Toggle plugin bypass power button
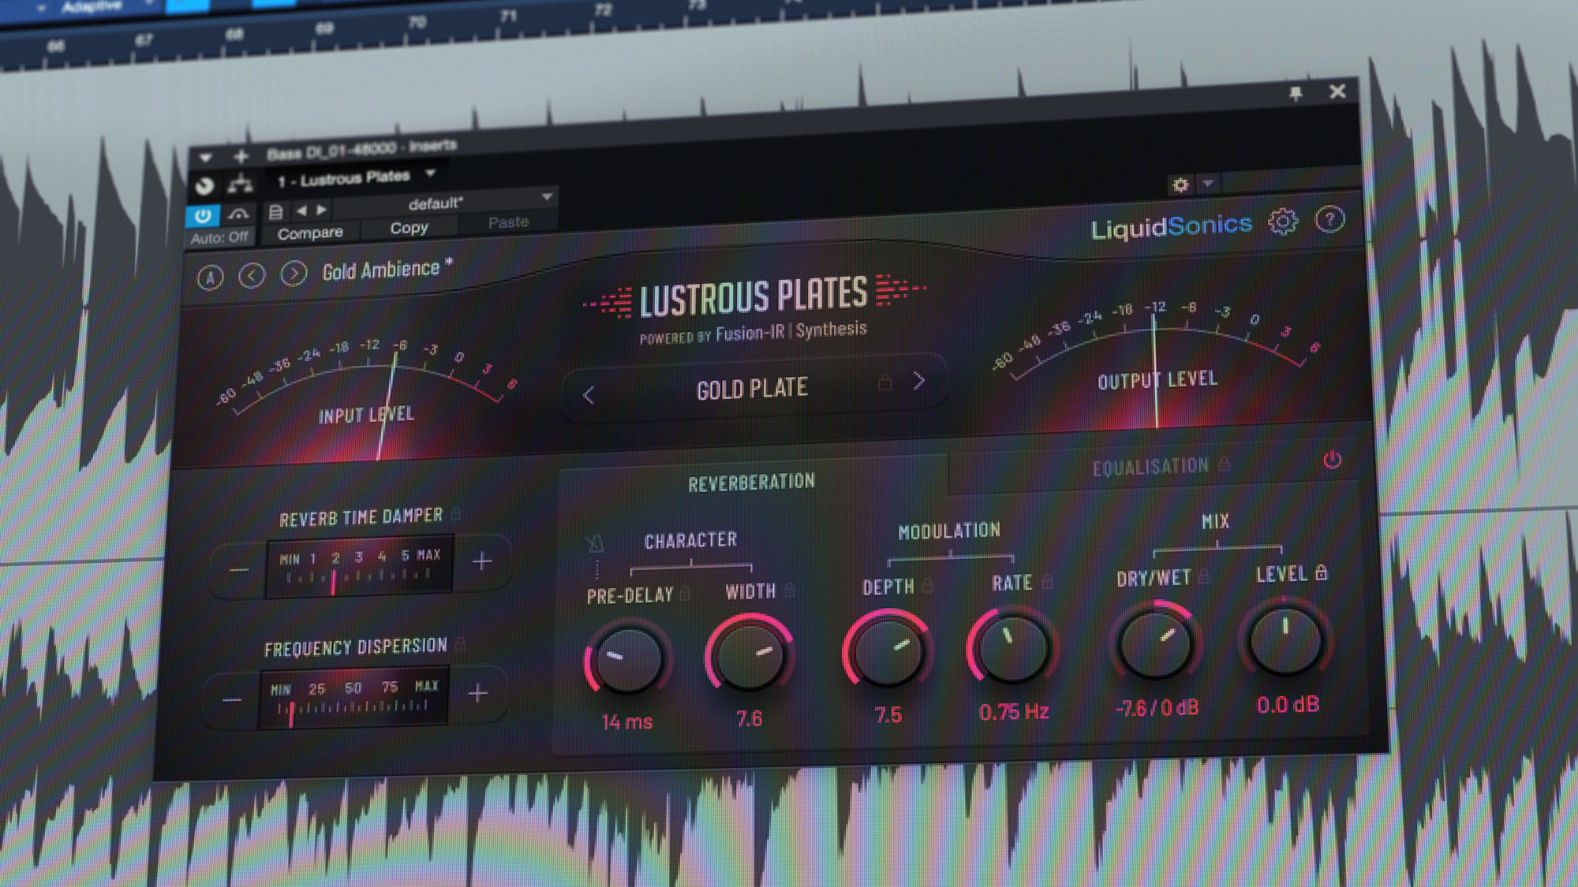The height and width of the screenshot is (887, 1578). tap(203, 215)
